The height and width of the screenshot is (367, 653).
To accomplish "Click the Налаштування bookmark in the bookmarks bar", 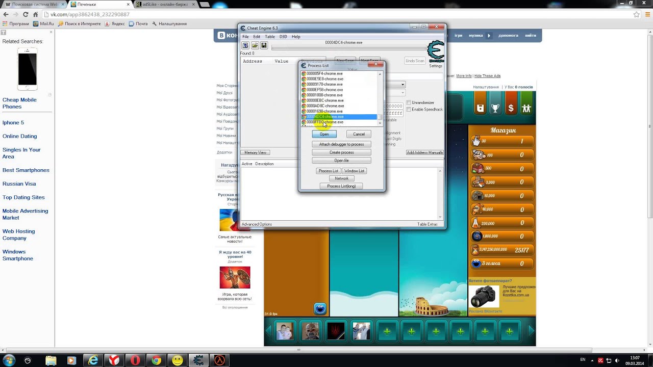I will pyautogui.click(x=169, y=24).
